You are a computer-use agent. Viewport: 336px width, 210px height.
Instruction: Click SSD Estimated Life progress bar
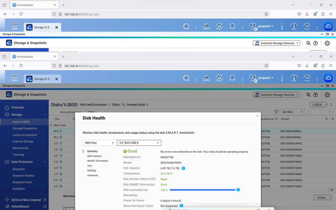point(202,190)
